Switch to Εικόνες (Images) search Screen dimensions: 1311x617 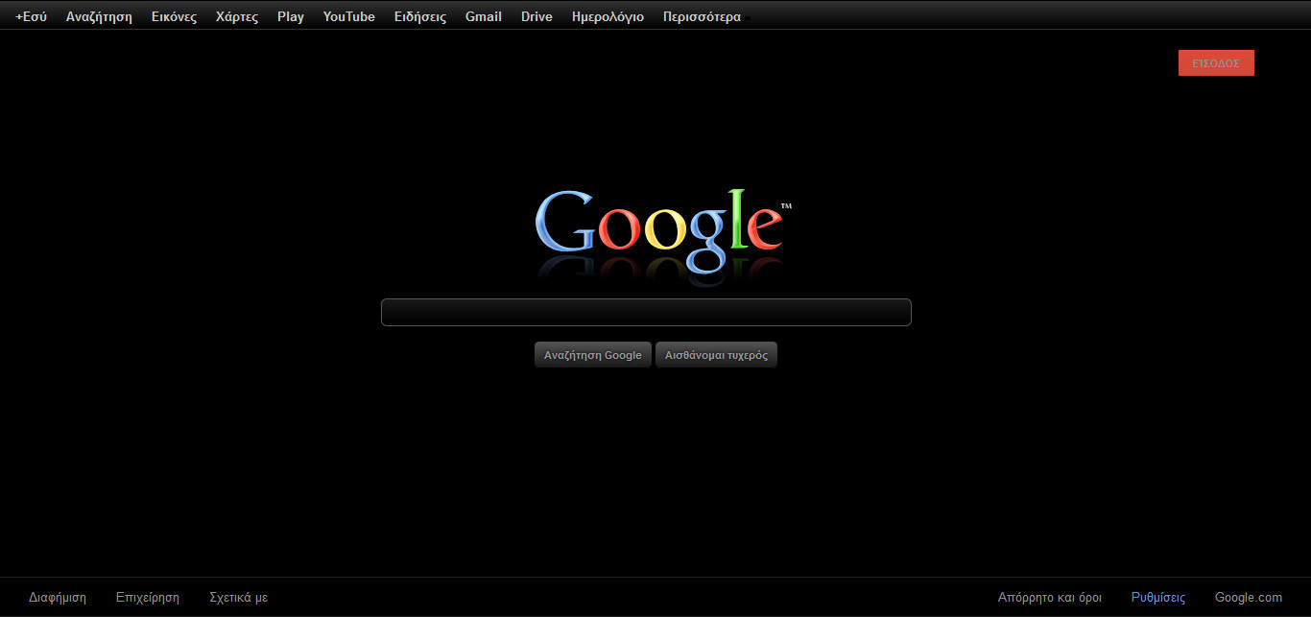(174, 15)
